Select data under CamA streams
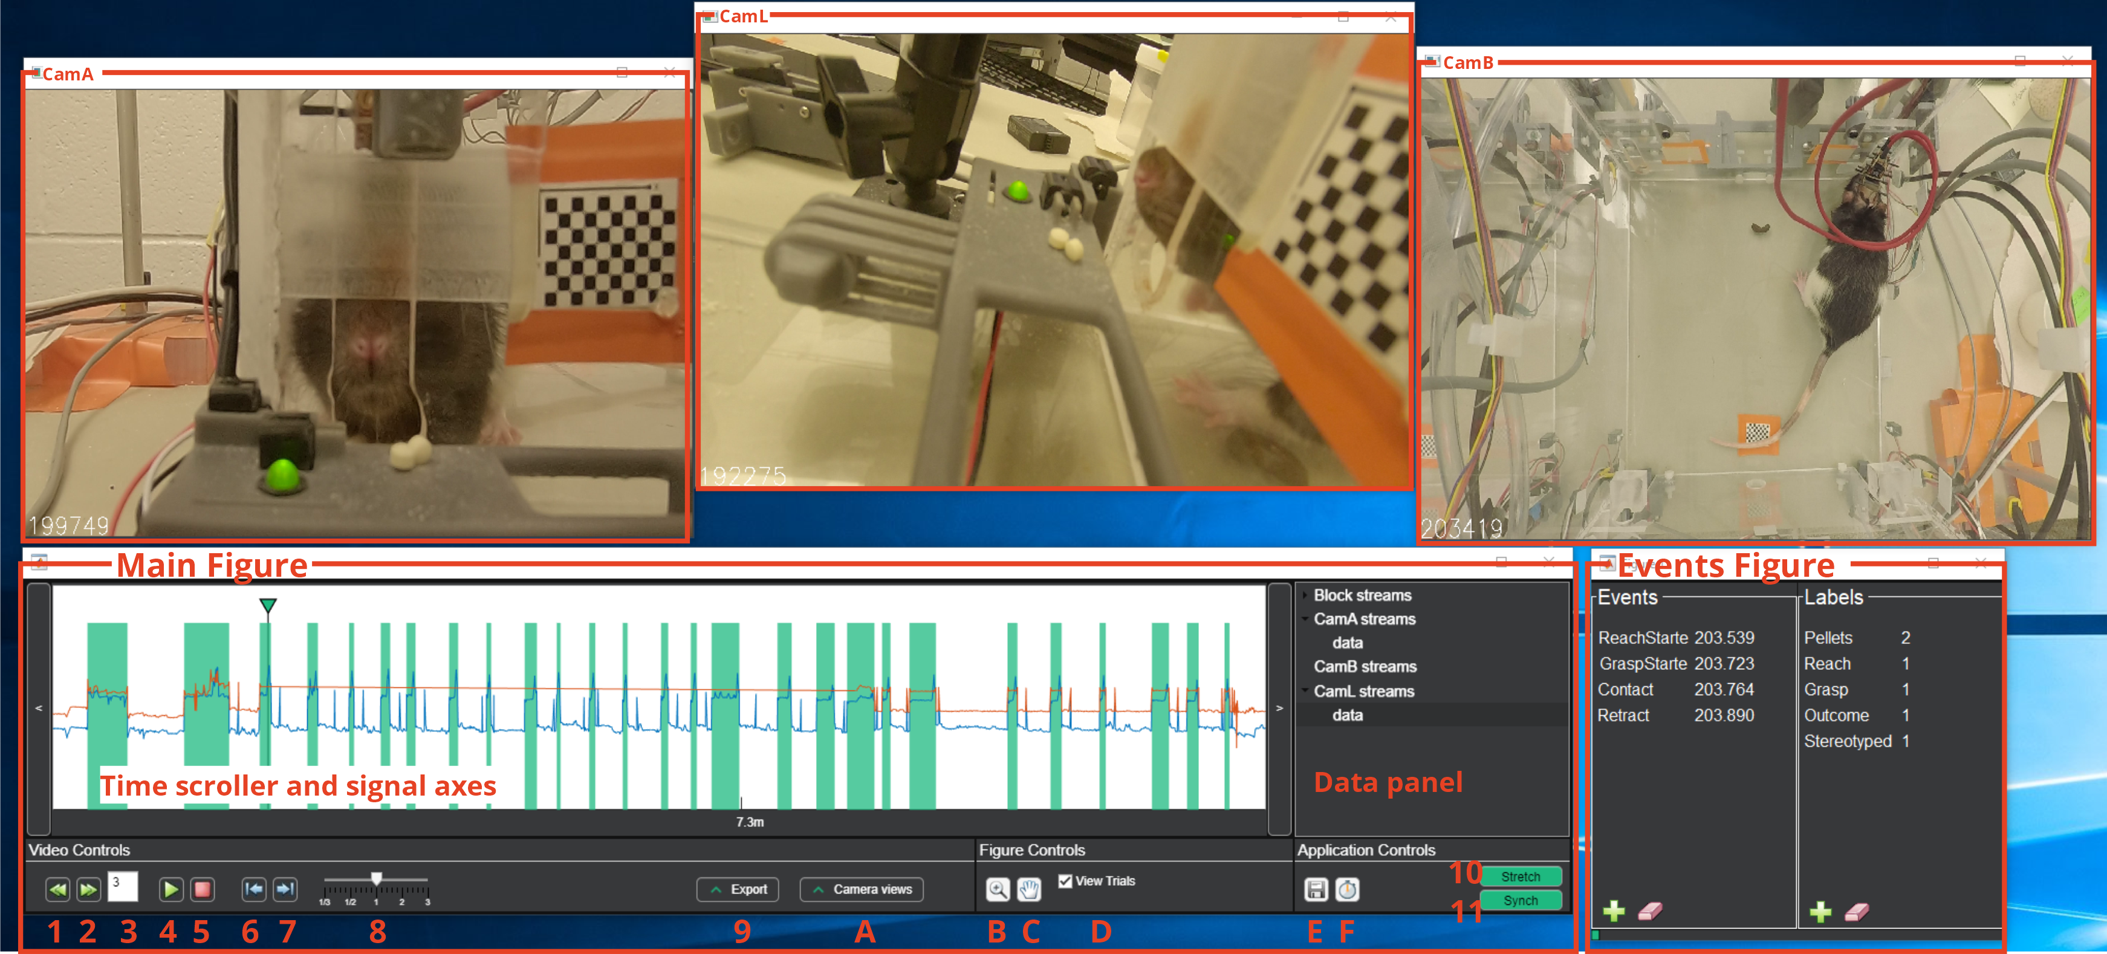The image size is (2107, 954). tap(1347, 643)
